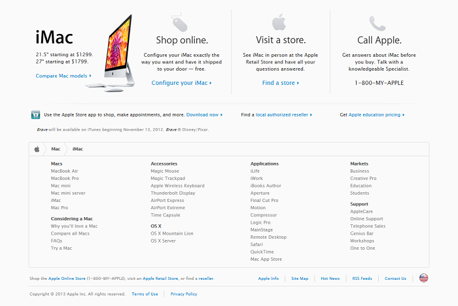Image resolution: width=458 pixels, height=306 pixels.
Task: Open the Mac breadcrumb item
Action: pyautogui.click(x=56, y=149)
